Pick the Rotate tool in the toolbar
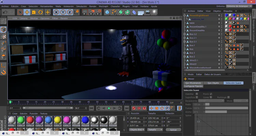 click(x=41, y=12)
